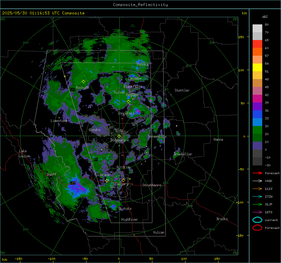Click the bright green 30-20 dBZ swatch
The width and height of the screenshot is (281, 263).
pyautogui.click(x=257, y=130)
